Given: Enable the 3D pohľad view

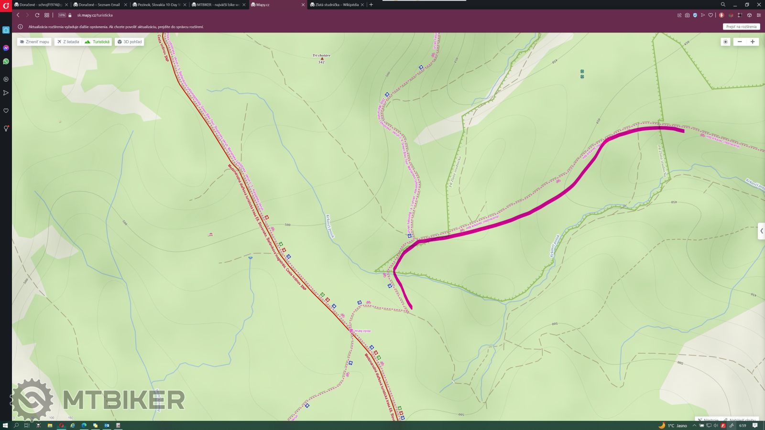Looking at the screenshot, I should tap(130, 42).
